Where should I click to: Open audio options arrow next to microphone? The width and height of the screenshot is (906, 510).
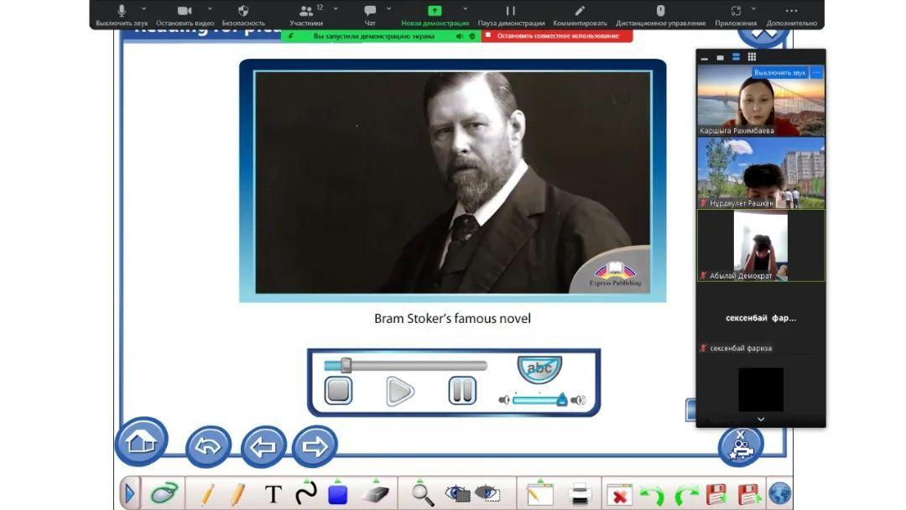coord(143,9)
